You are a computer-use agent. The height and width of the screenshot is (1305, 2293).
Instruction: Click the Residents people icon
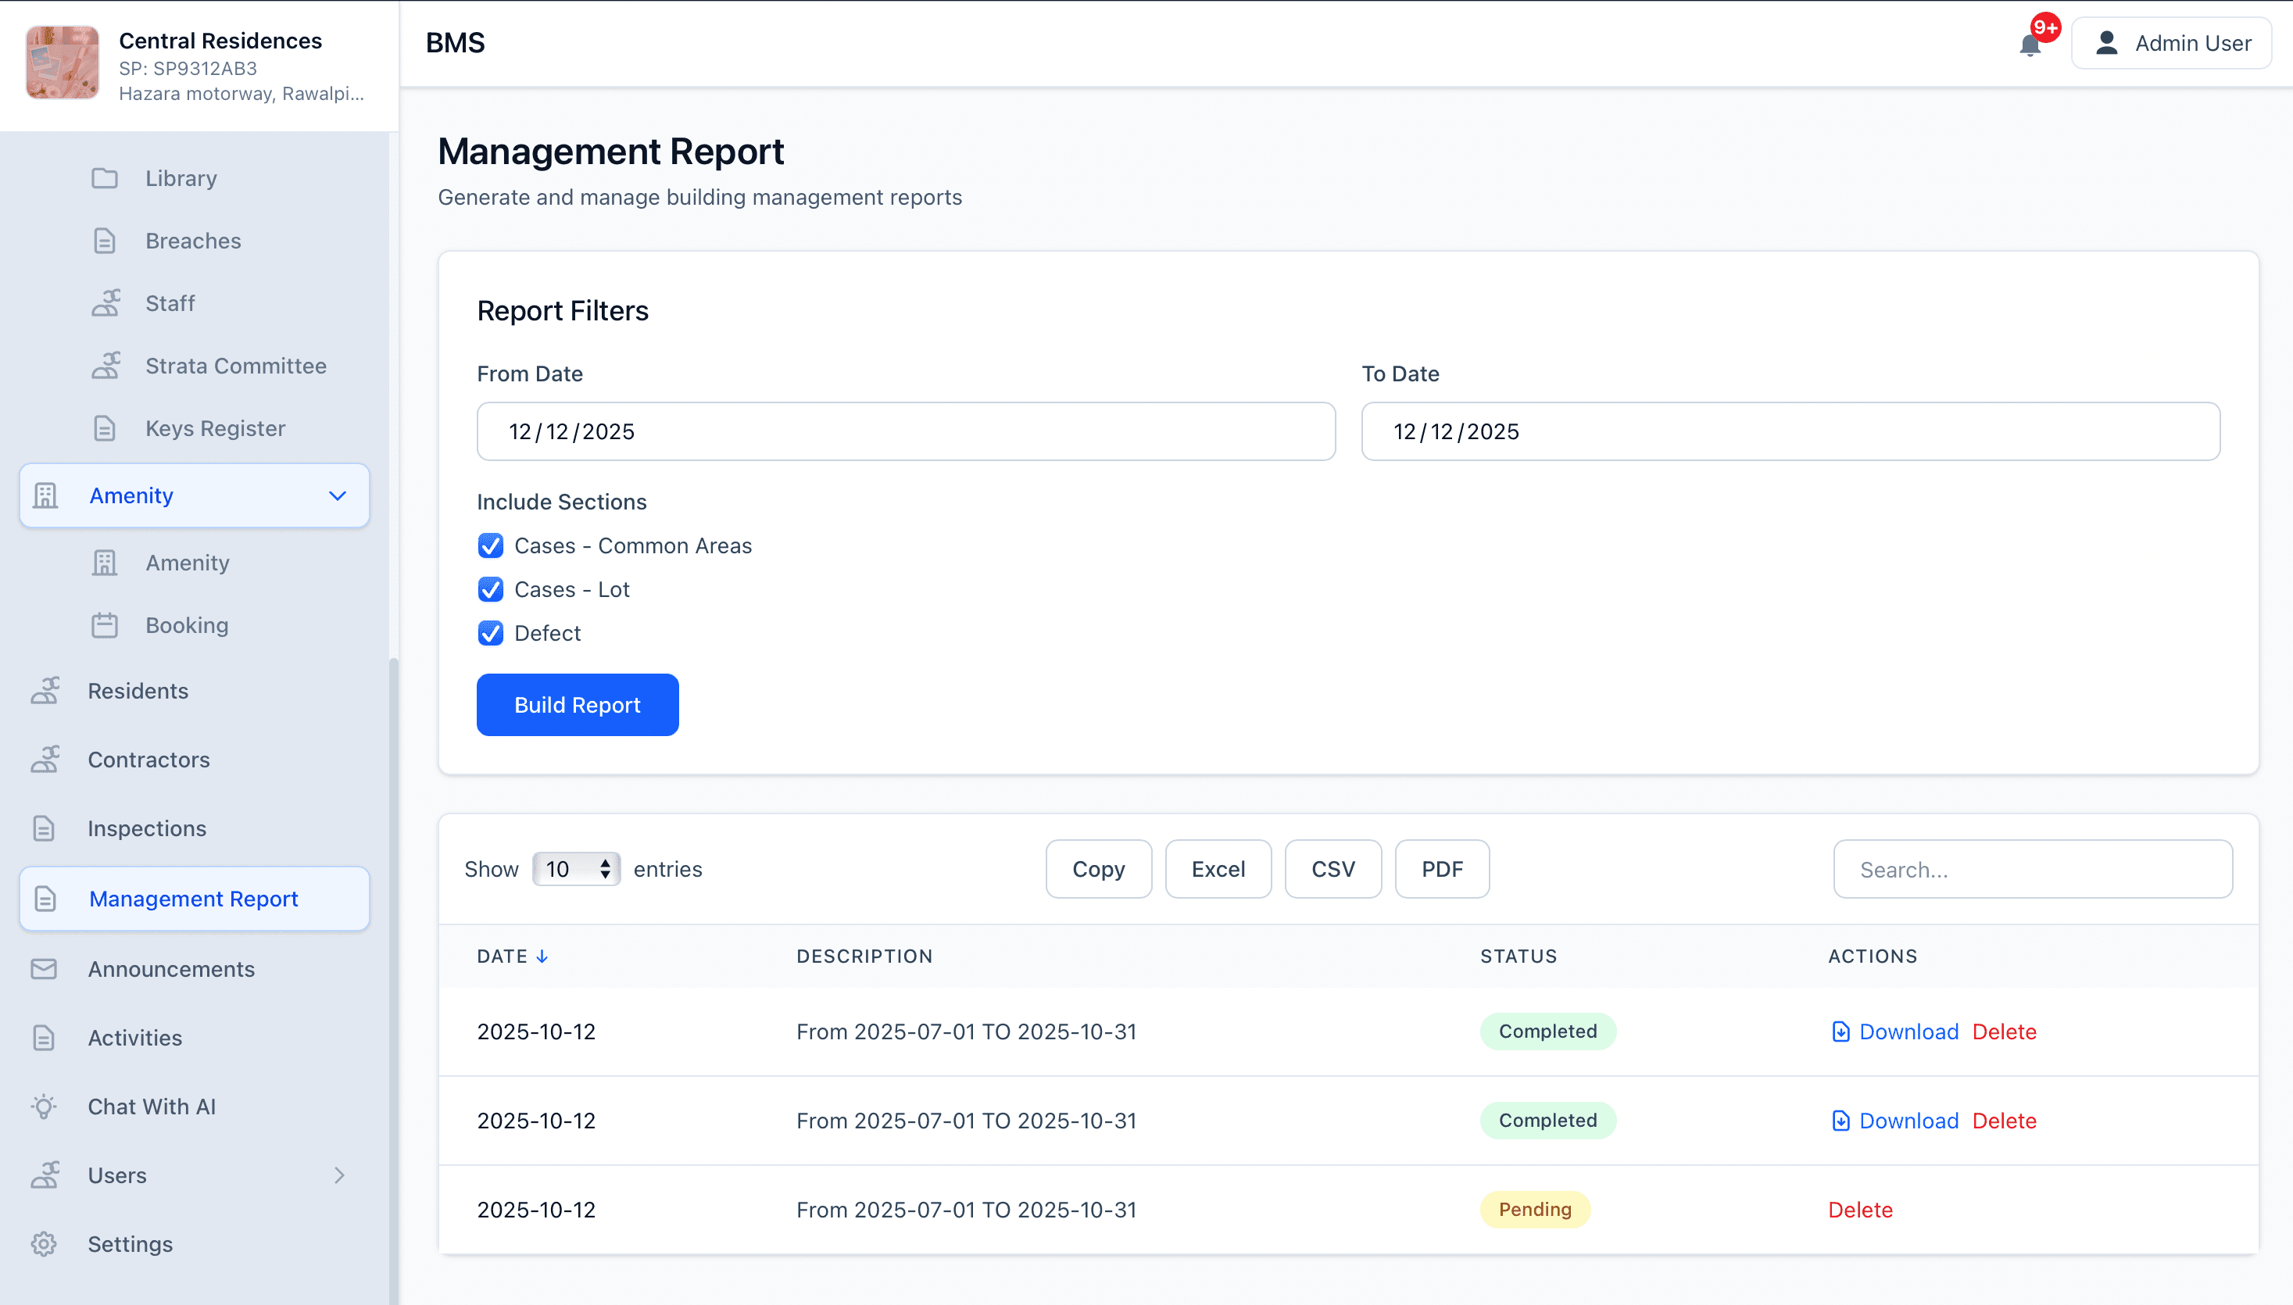coord(45,691)
